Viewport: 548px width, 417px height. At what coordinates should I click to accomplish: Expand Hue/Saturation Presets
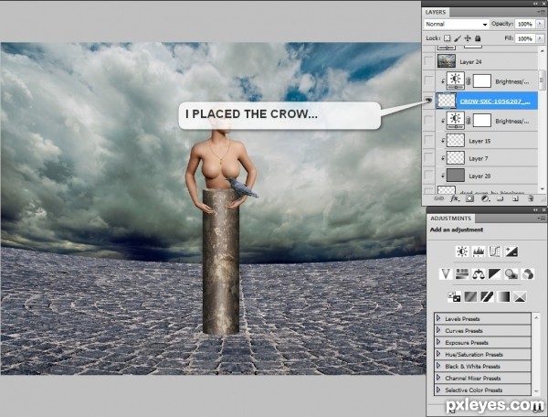pos(438,354)
